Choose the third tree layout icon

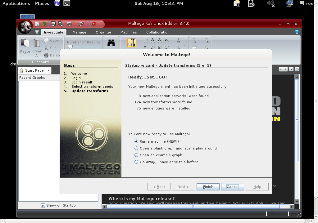pos(166,40)
